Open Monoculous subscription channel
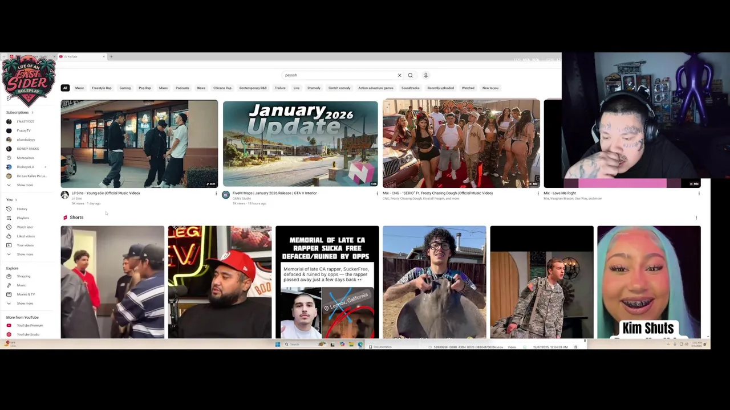The image size is (730, 410). coord(25,158)
